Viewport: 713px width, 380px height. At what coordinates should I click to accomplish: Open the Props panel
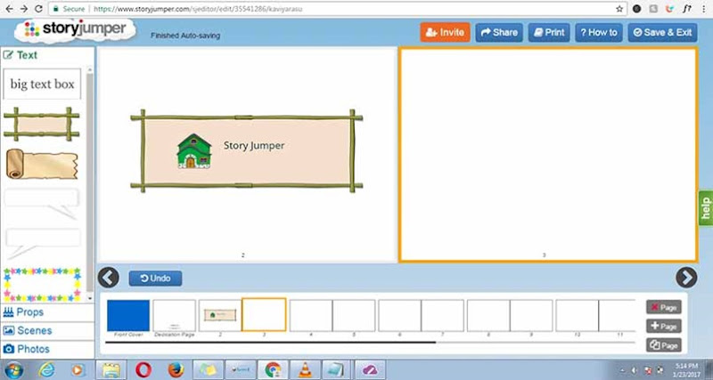(x=24, y=311)
